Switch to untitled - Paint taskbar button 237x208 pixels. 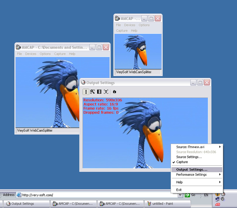click(x=167, y=204)
